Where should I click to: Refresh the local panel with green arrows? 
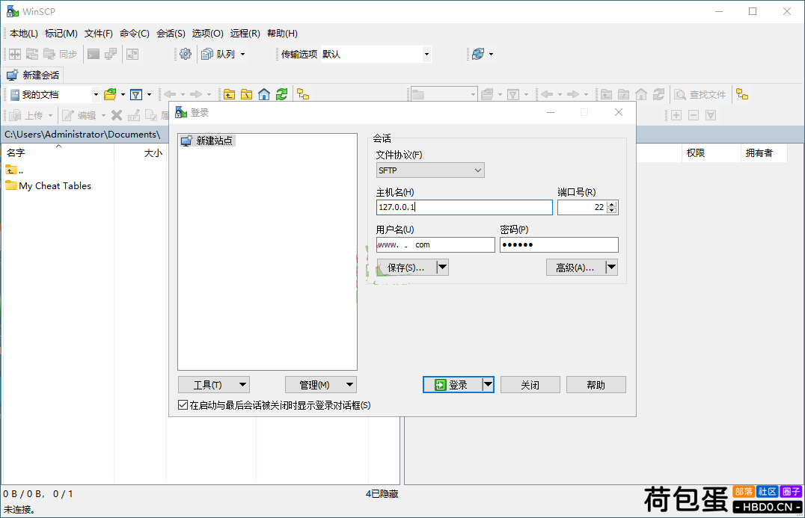point(281,94)
